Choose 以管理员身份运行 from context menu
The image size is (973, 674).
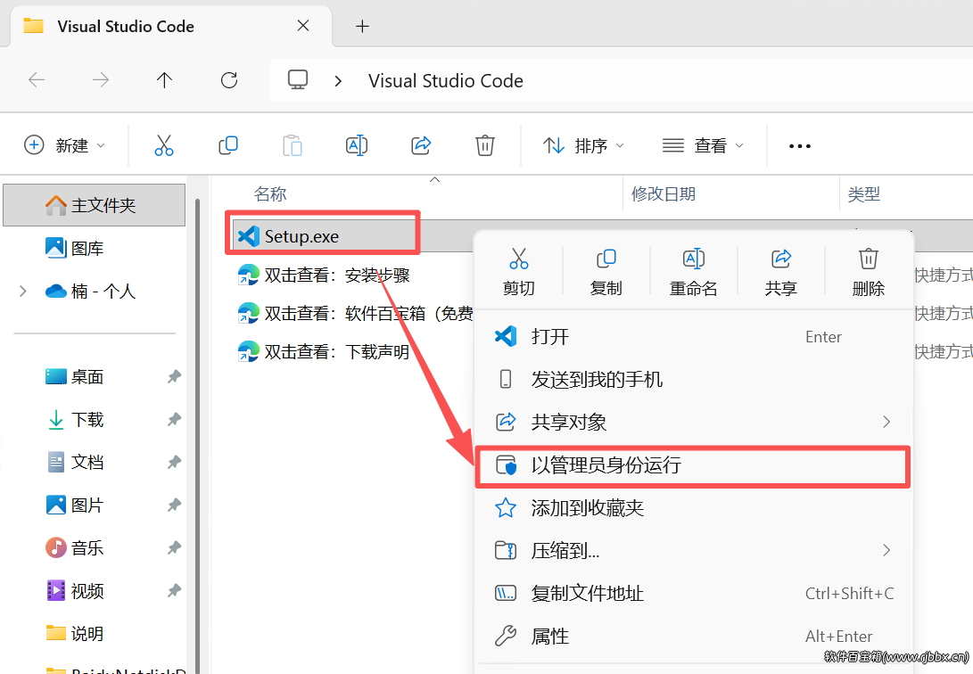pos(694,465)
